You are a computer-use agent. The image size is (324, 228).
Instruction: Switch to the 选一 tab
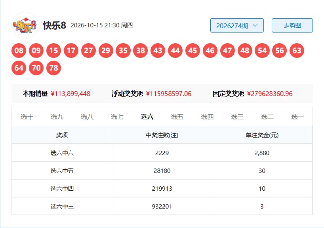pyautogui.click(x=297, y=117)
